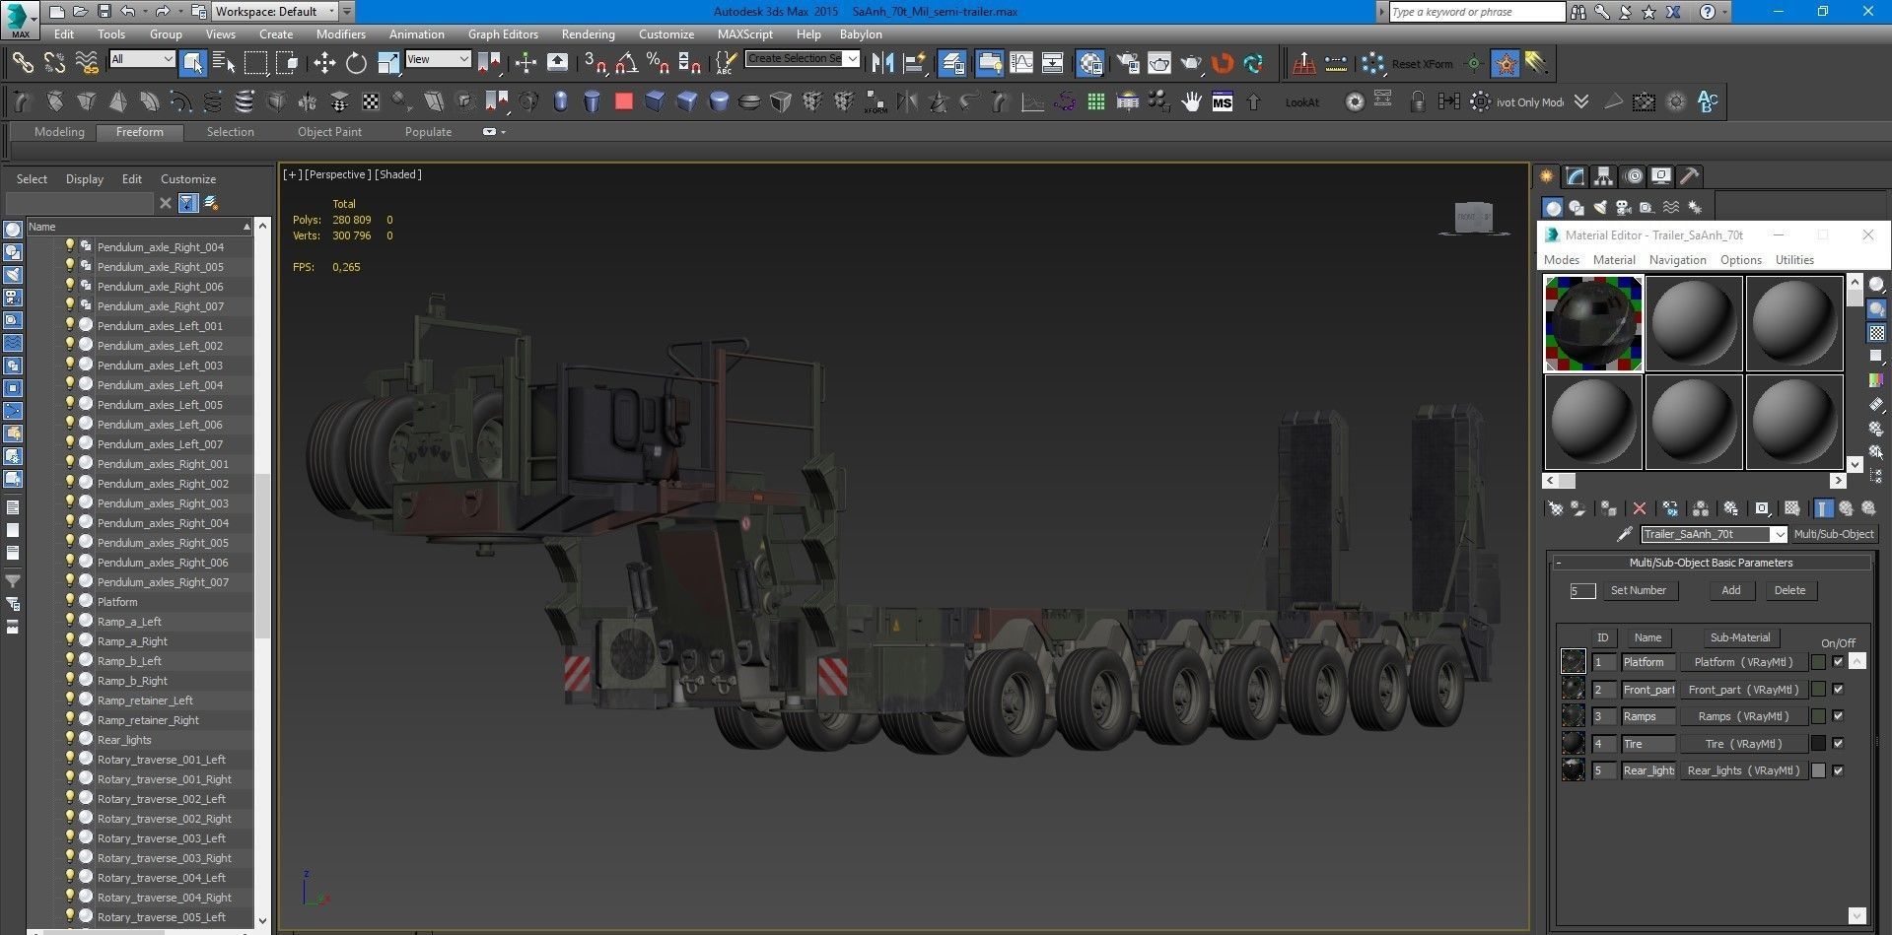Activate the Select Object arrow tool

(193, 63)
